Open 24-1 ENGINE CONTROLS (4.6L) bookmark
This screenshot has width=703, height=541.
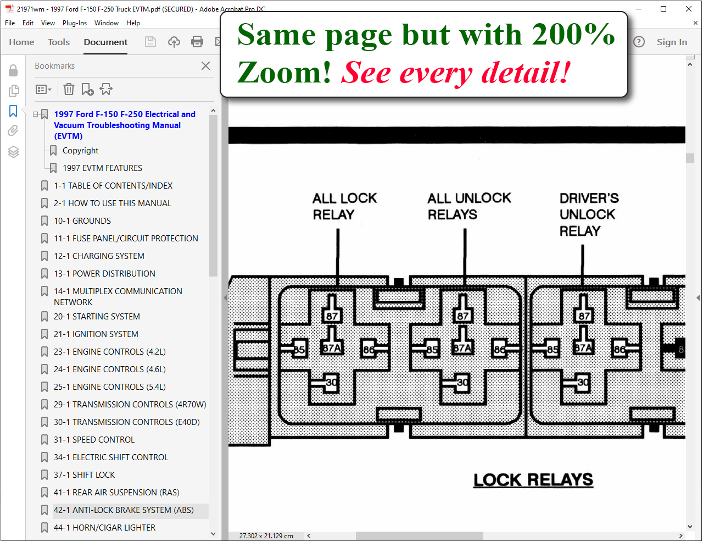click(x=110, y=369)
